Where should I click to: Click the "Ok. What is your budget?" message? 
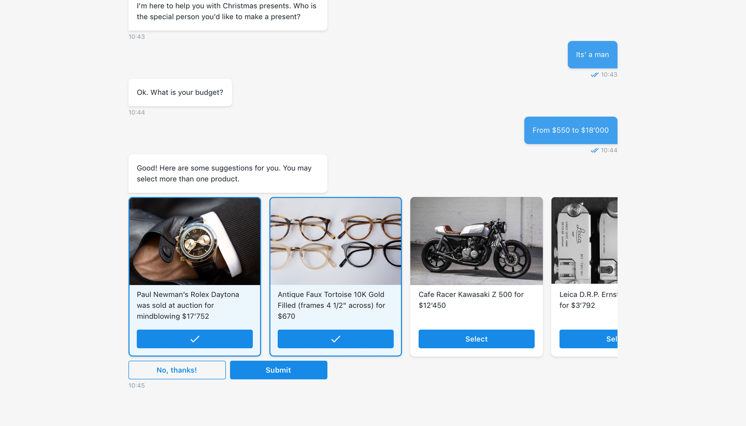tap(180, 92)
